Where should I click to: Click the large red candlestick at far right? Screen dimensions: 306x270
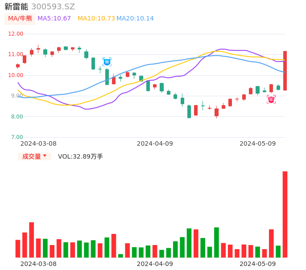point(285,70)
